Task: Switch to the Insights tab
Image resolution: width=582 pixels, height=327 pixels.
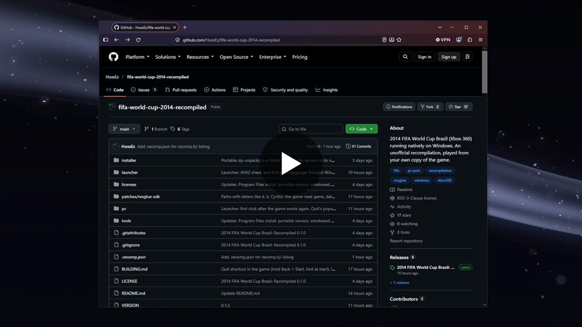Action: pos(326,90)
